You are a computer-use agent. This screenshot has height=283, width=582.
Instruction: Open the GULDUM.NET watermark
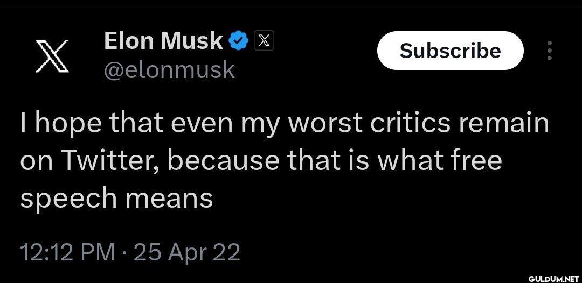point(553,278)
